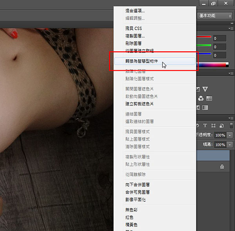
Task: Filter layers by type (T icon)
Action: click(x=205, y=125)
